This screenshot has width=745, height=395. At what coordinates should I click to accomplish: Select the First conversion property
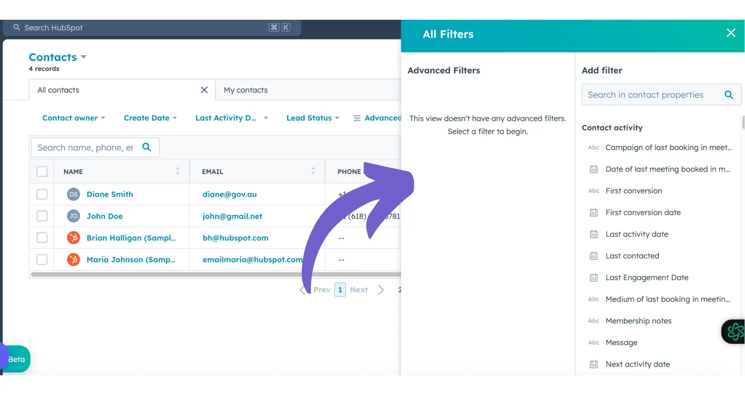pos(634,191)
